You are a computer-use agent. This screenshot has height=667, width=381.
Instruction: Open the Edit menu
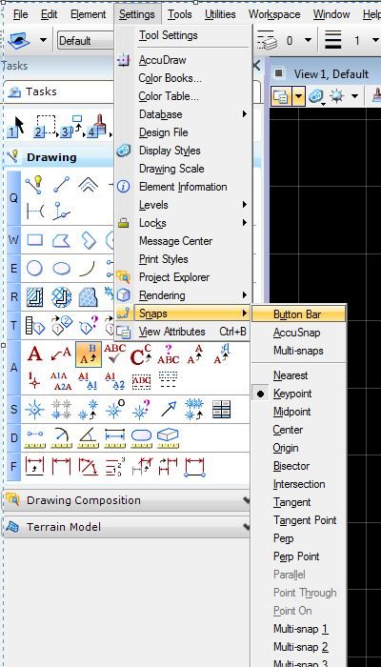pos(49,14)
